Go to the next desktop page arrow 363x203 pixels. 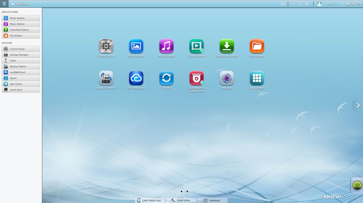pos(358,105)
